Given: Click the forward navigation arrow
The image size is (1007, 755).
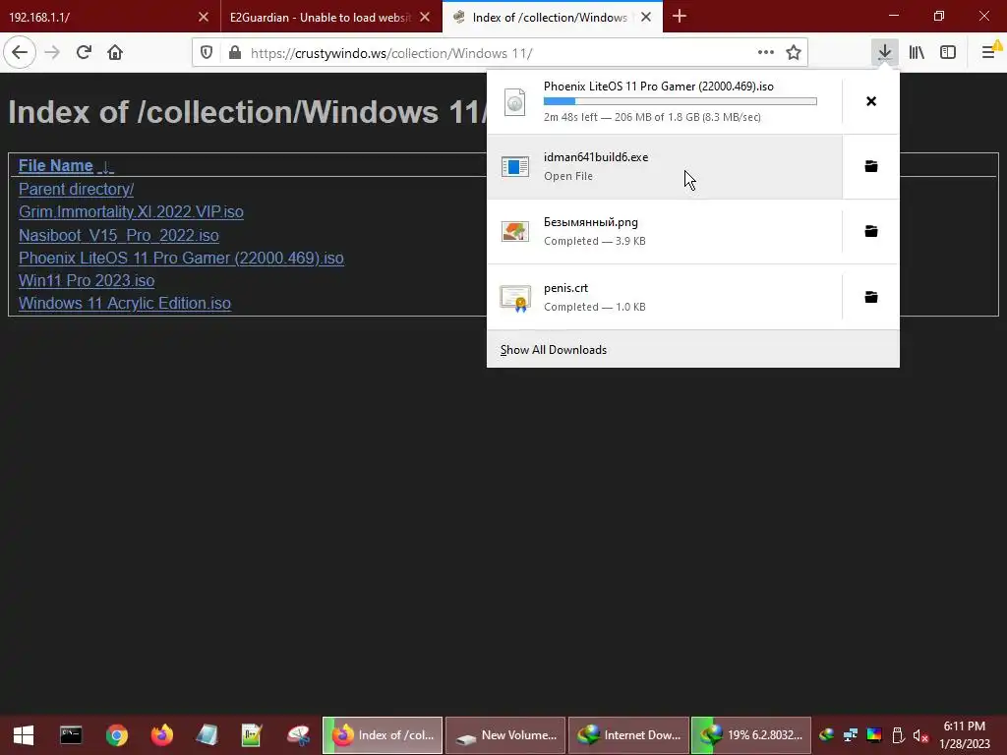Looking at the screenshot, I should [52, 53].
